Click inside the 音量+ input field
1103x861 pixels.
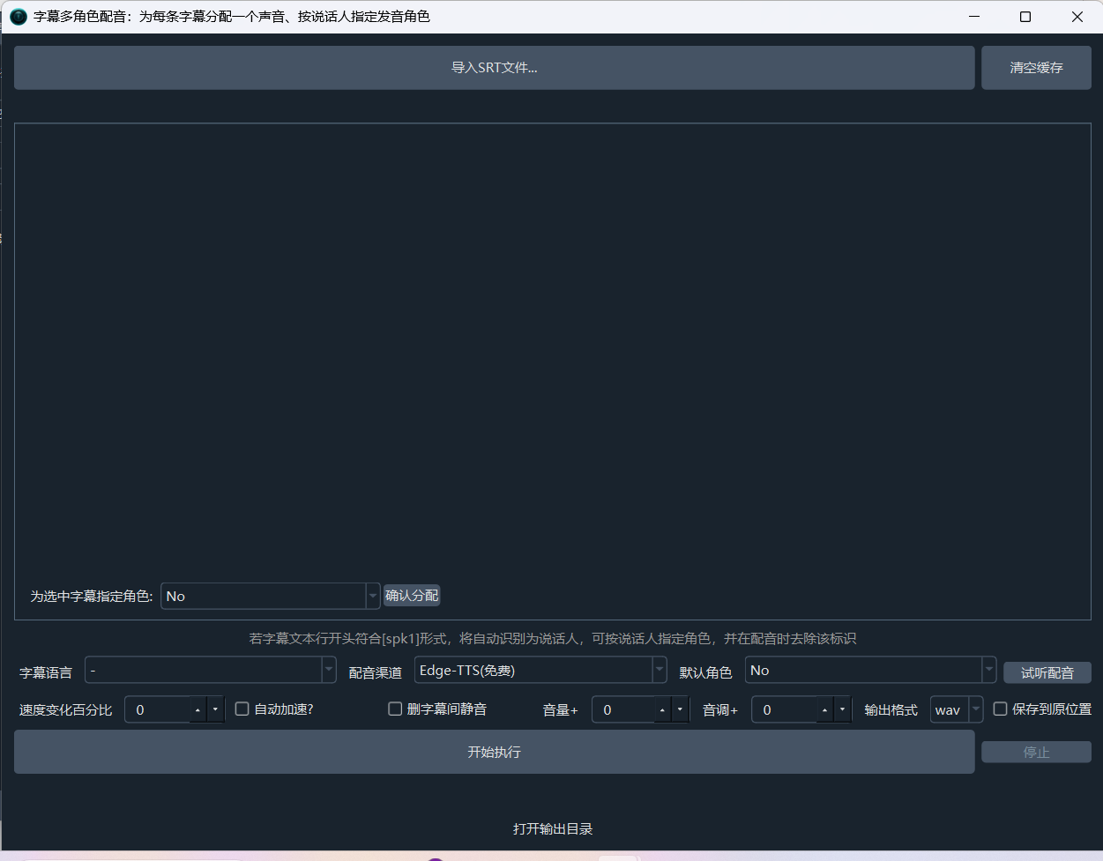(x=622, y=710)
